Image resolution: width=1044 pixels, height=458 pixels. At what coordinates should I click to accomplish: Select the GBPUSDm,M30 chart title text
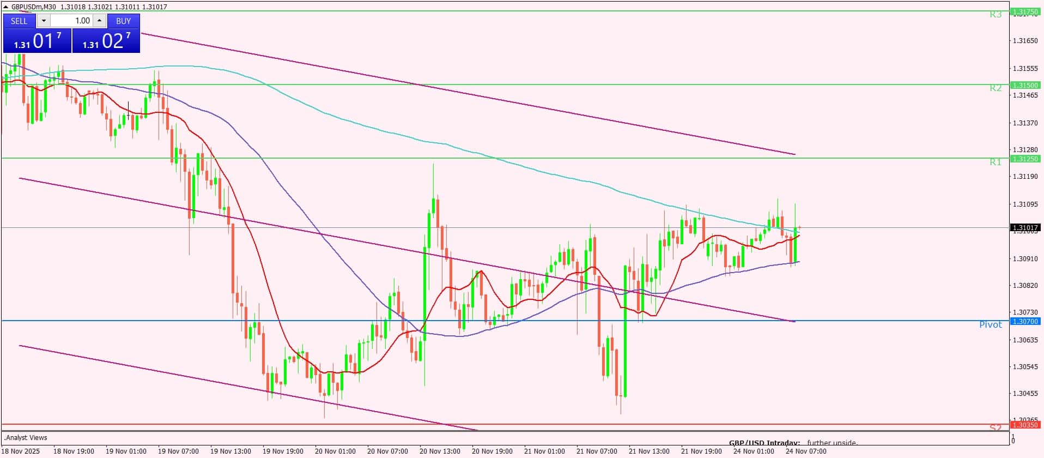[34, 7]
